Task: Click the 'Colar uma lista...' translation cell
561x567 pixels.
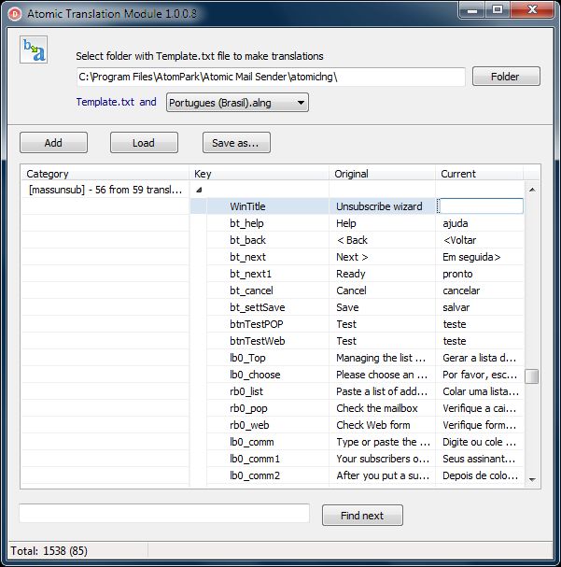Action: pos(480,391)
